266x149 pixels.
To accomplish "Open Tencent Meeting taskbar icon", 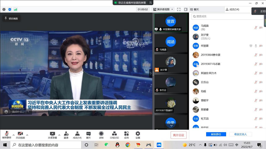I will click(x=159, y=145).
